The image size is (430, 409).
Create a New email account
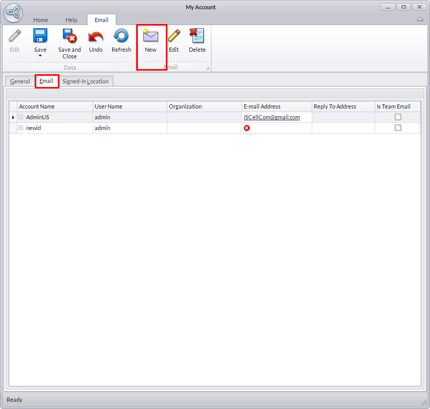(150, 37)
